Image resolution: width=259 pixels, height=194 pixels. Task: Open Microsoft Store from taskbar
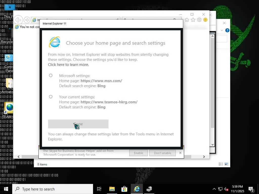(124, 189)
